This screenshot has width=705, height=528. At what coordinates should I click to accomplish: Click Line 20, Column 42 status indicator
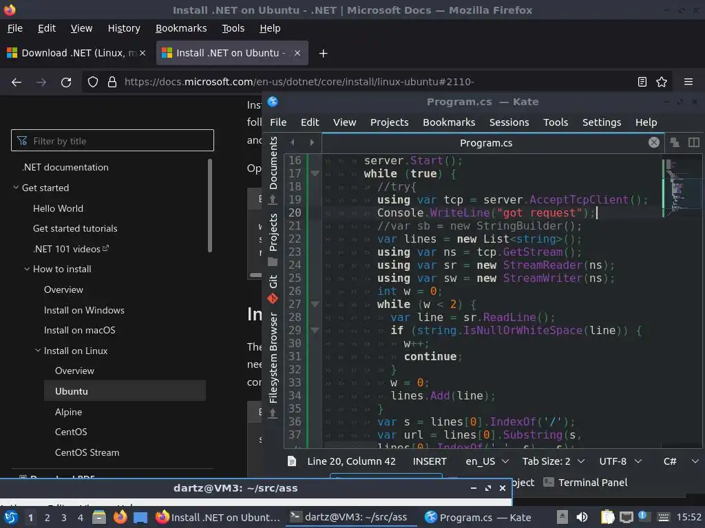(x=352, y=461)
